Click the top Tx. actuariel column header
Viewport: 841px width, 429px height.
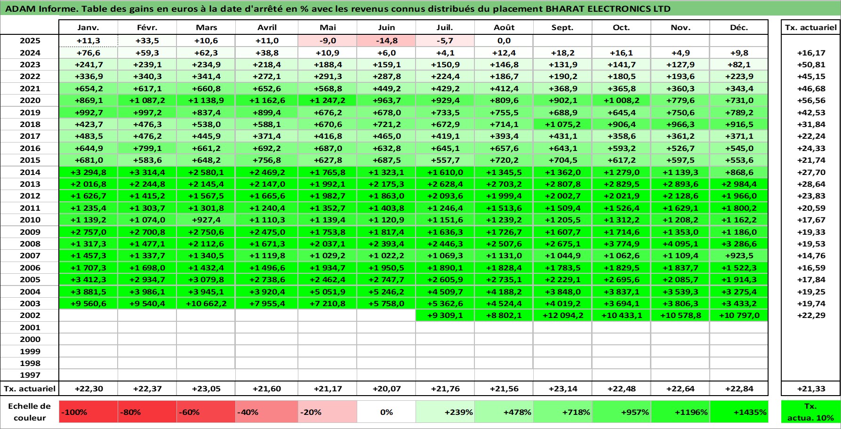click(x=811, y=27)
